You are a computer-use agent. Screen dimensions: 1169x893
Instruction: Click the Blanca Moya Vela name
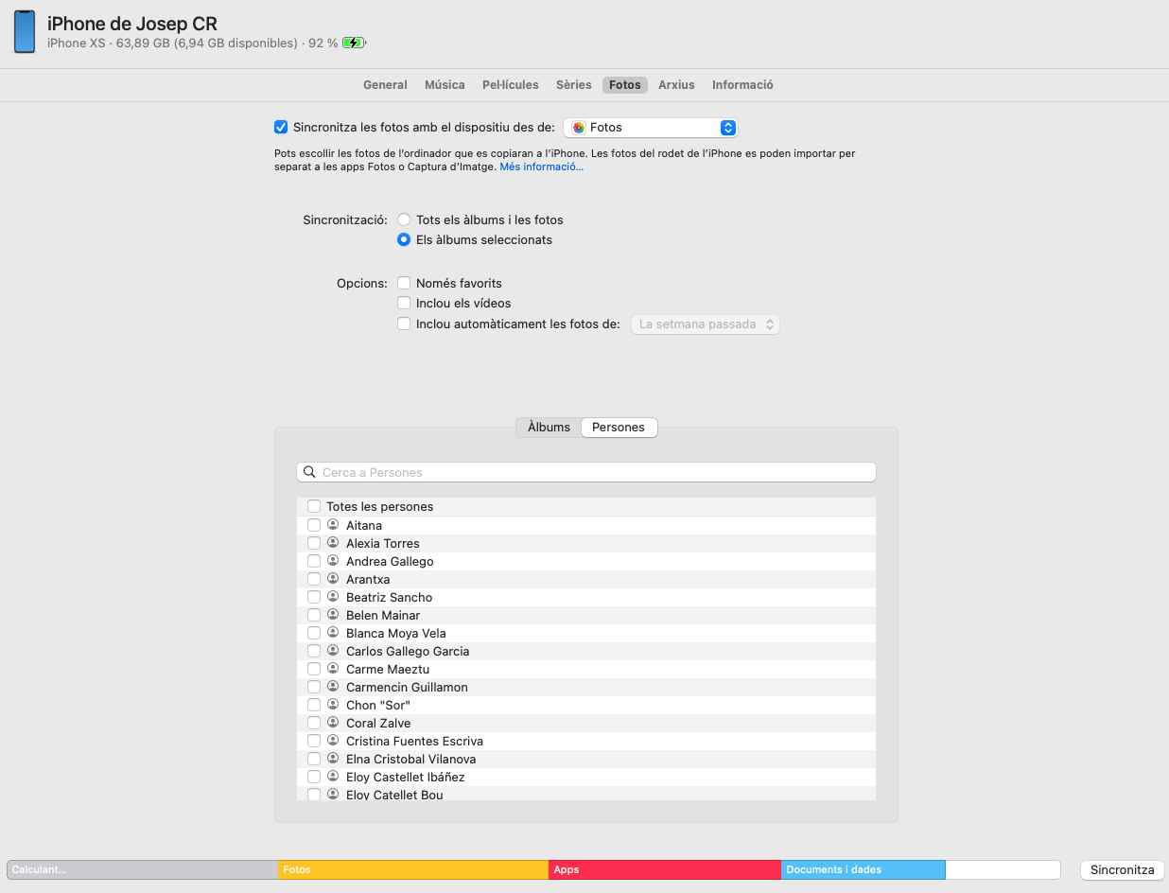tap(396, 633)
